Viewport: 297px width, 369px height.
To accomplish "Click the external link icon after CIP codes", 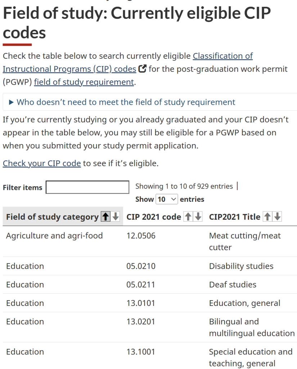I will [x=142, y=68].
